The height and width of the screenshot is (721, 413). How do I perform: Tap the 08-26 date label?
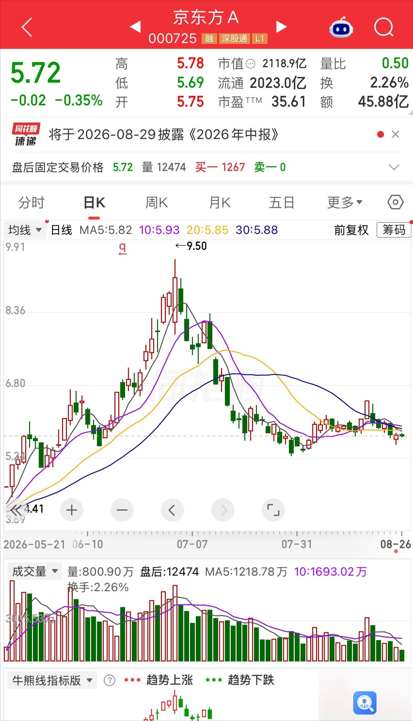click(396, 544)
